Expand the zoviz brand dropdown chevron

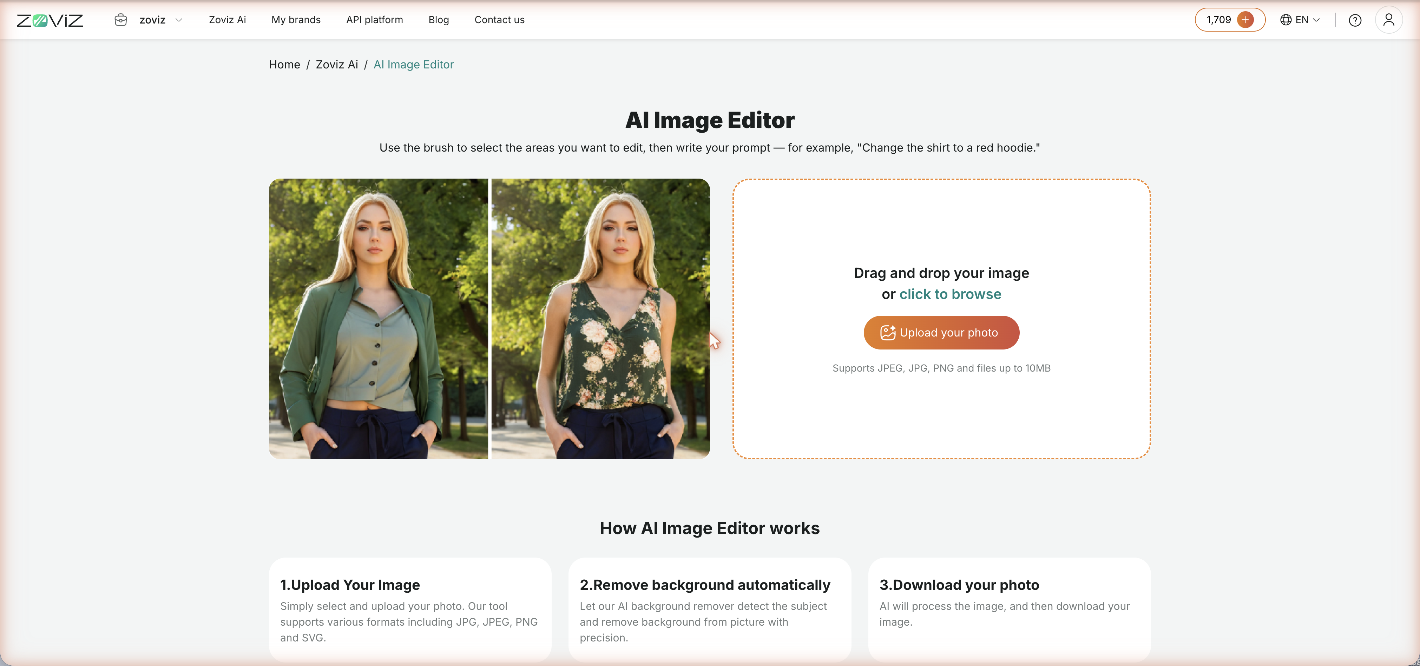click(x=179, y=20)
